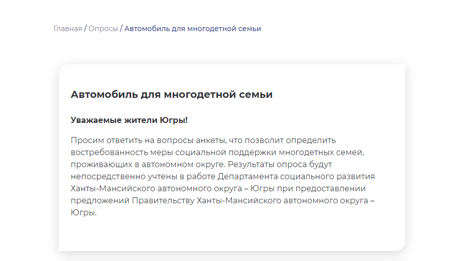
Task: Click the phrase "проживающих в автономном округе"
Action: click(x=148, y=164)
